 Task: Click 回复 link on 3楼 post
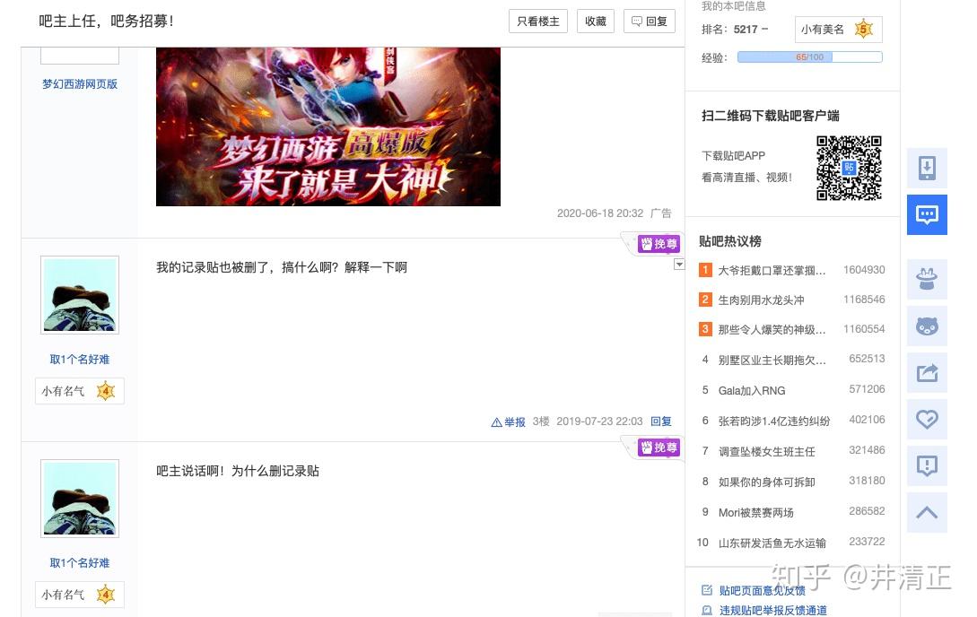pos(661,421)
